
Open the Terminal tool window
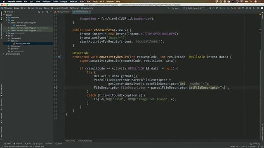click(18, 144)
